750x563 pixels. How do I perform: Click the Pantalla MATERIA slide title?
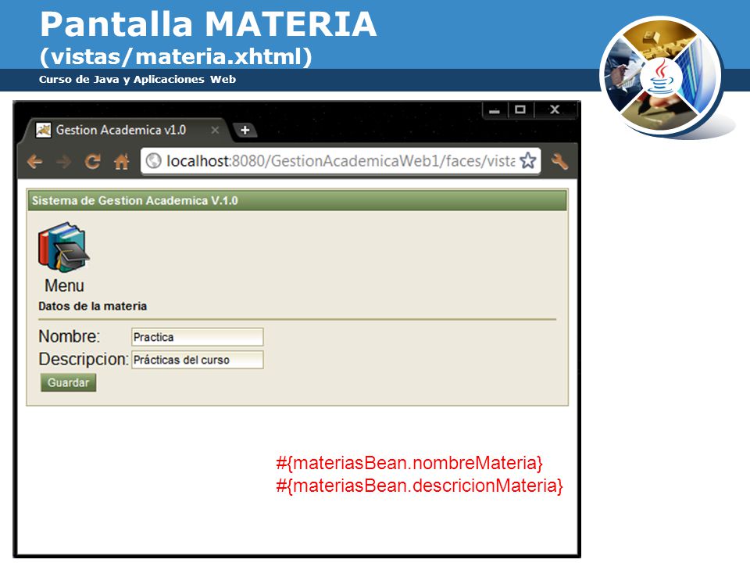[208, 24]
